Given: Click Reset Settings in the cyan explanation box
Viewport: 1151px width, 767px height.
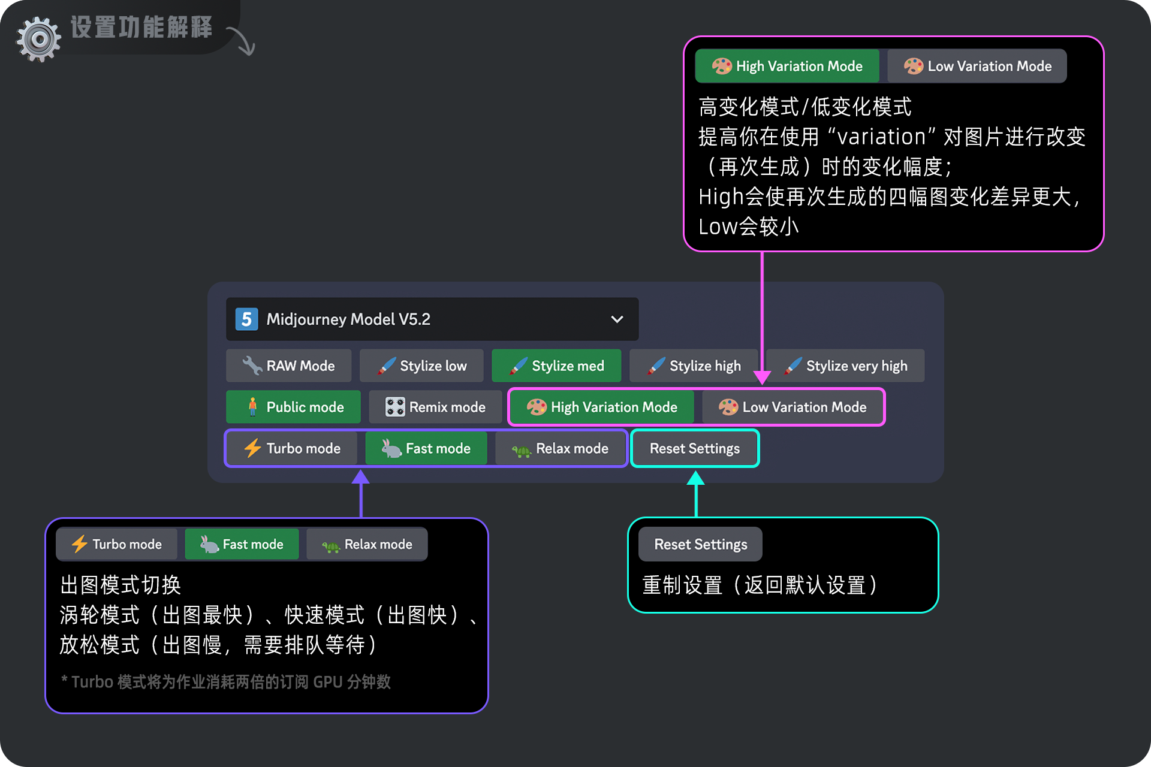Looking at the screenshot, I should click(x=700, y=544).
